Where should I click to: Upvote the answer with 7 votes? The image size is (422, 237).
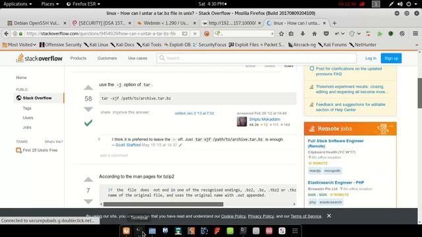(x=88, y=180)
